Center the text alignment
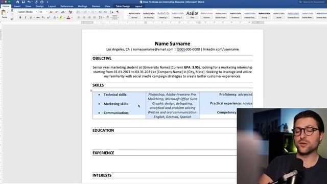The width and height of the screenshot is (327, 184). (84, 17)
